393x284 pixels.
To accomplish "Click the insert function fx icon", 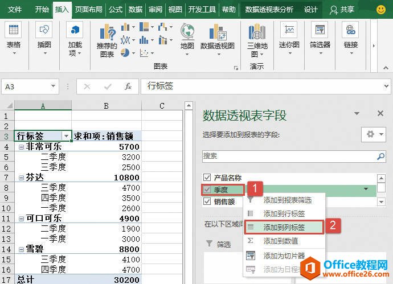I will pyautogui.click(x=128, y=87).
